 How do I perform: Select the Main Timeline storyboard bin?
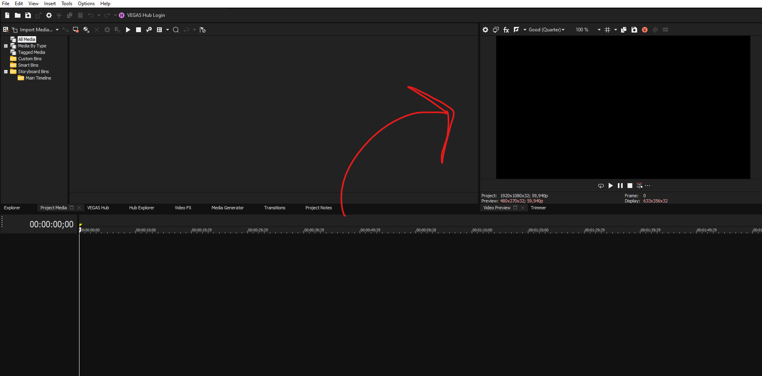coord(38,78)
